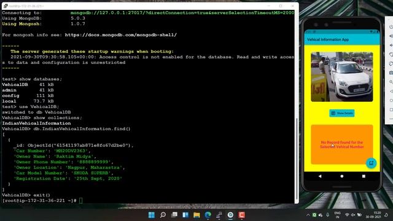Click the red Camtasia recorder taskbar icon

coord(242,215)
